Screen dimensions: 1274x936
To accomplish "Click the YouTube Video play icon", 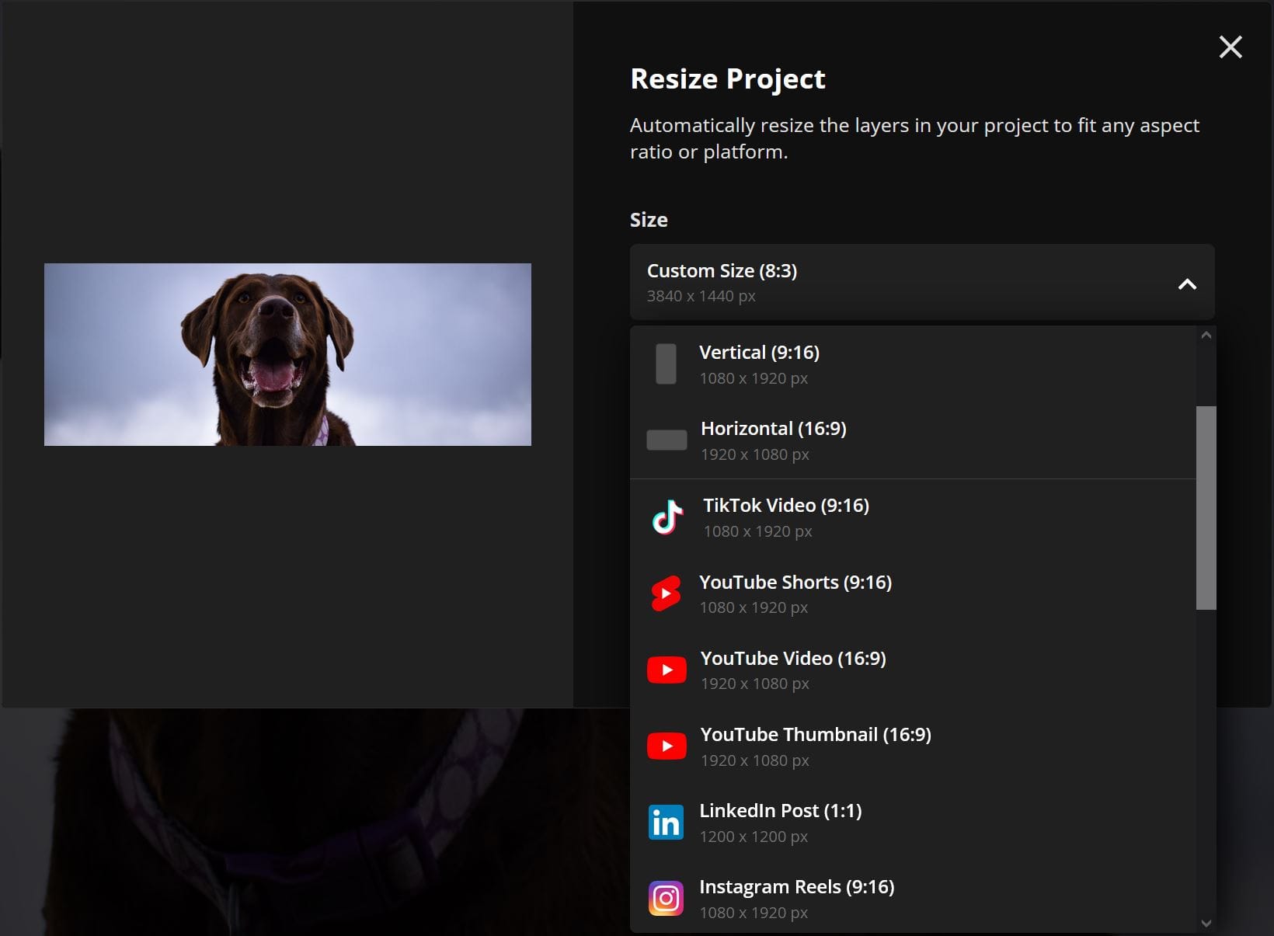I will pyautogui.click(x=667, y=669).
